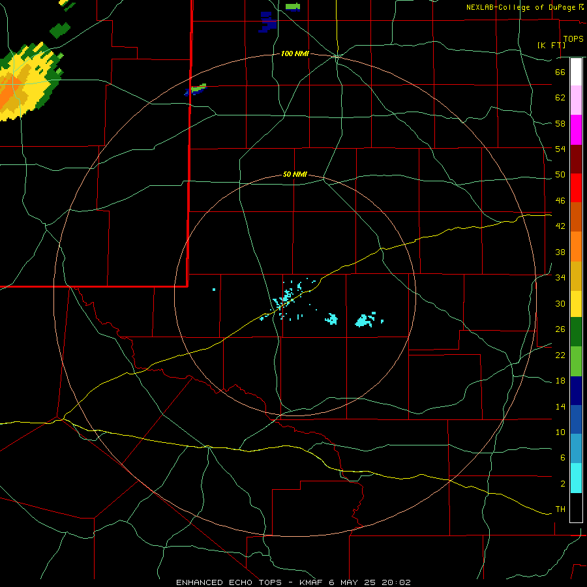This screenshot has height=587, width=587.
Task: Click the medium blue 18 kft legend swatch
Action: 576,419
